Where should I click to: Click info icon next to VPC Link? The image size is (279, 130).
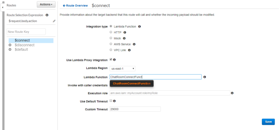click(x=129, y=50)
